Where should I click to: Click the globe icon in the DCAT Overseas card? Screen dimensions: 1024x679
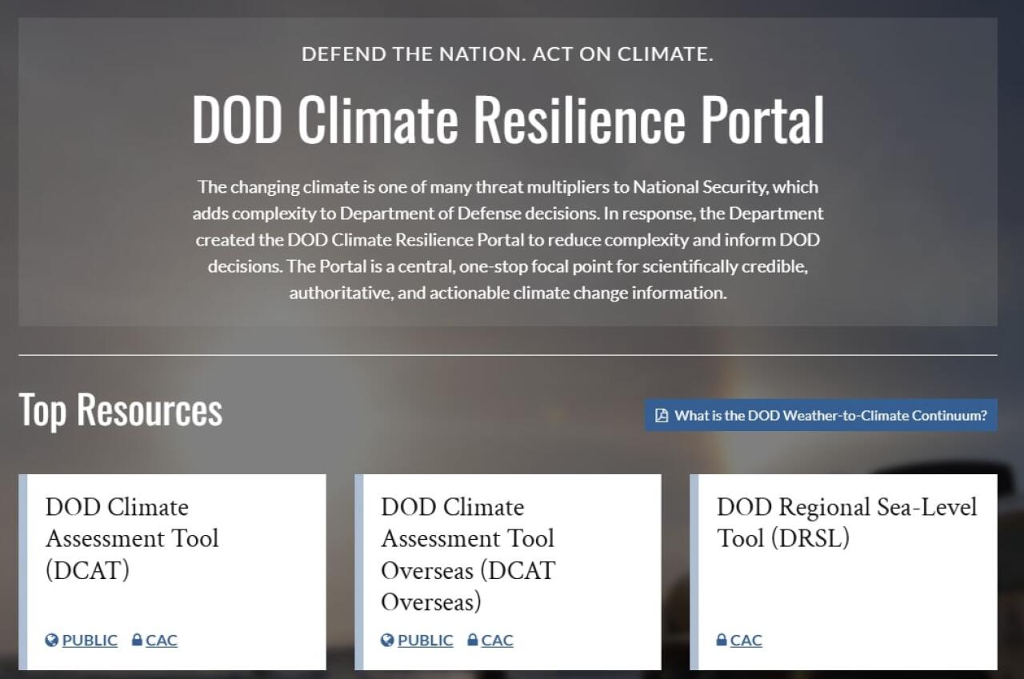[387, 641]
